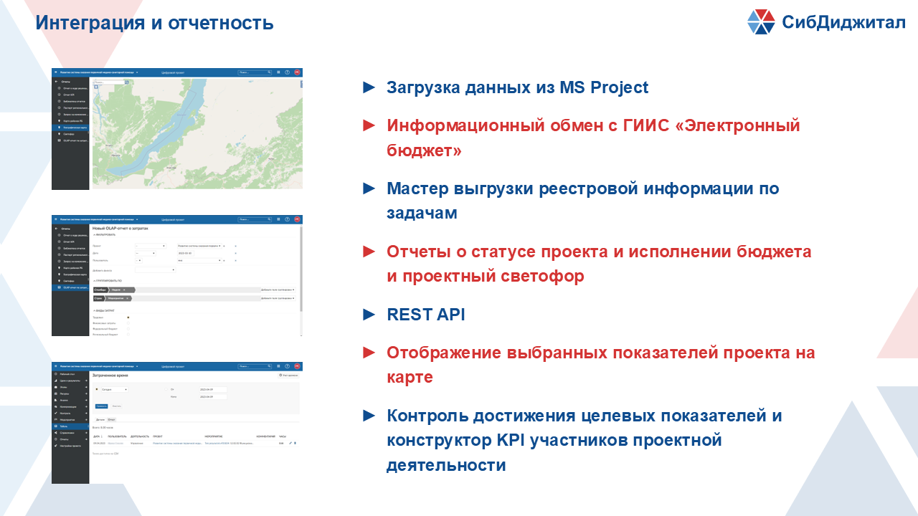The width and height of the screenshot is (918, 516).
Task: Click the map's own search box in the map screenshot
Action: point(110,82)
